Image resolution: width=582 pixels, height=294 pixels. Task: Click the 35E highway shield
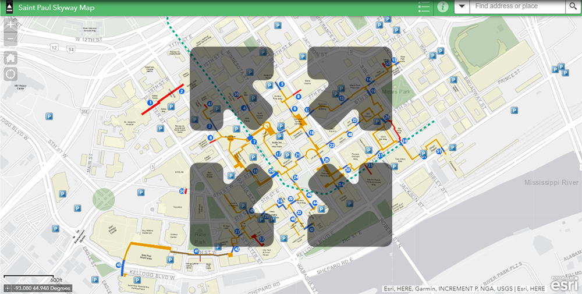(84, 111)
